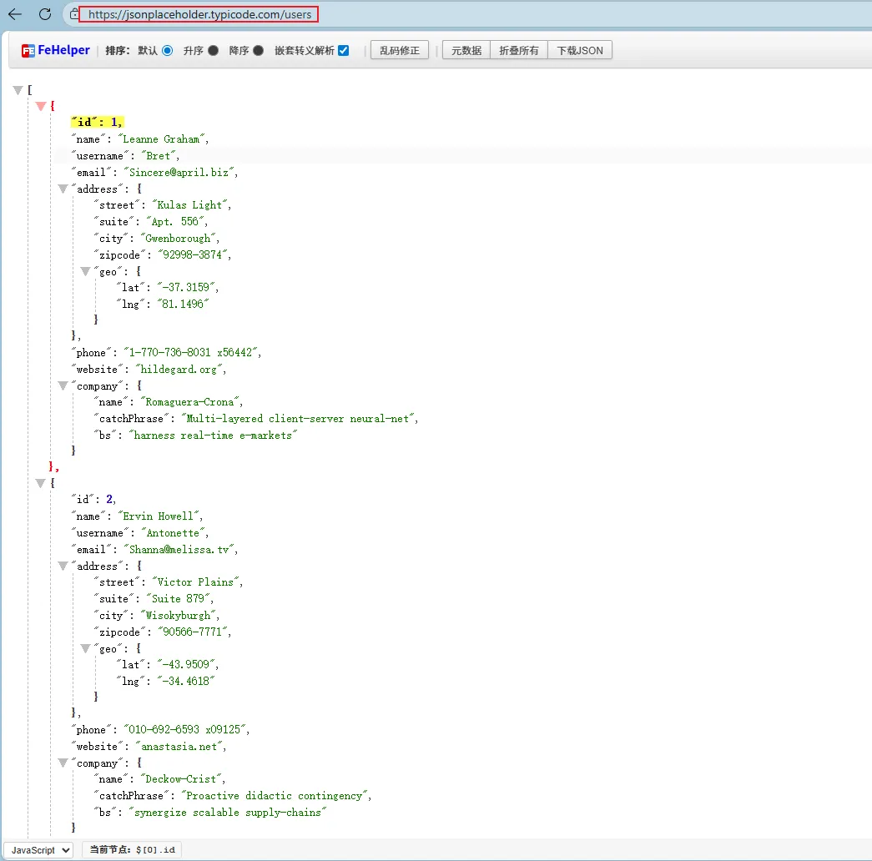Click the phone "010-692-6593 x09125"
Viewport: 872px width, 861px height.
click(x=184, y=730)
